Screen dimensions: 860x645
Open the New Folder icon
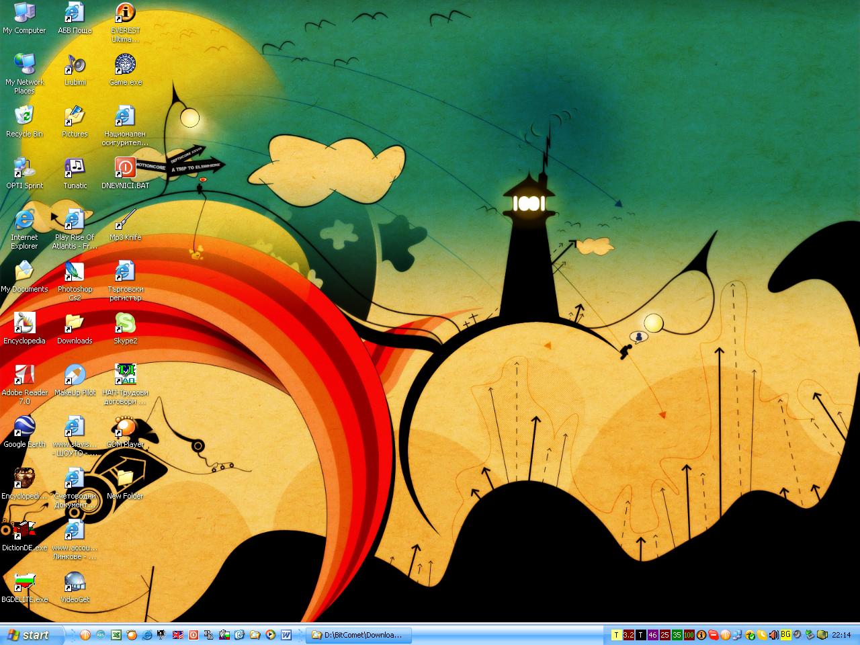point(125,484)
